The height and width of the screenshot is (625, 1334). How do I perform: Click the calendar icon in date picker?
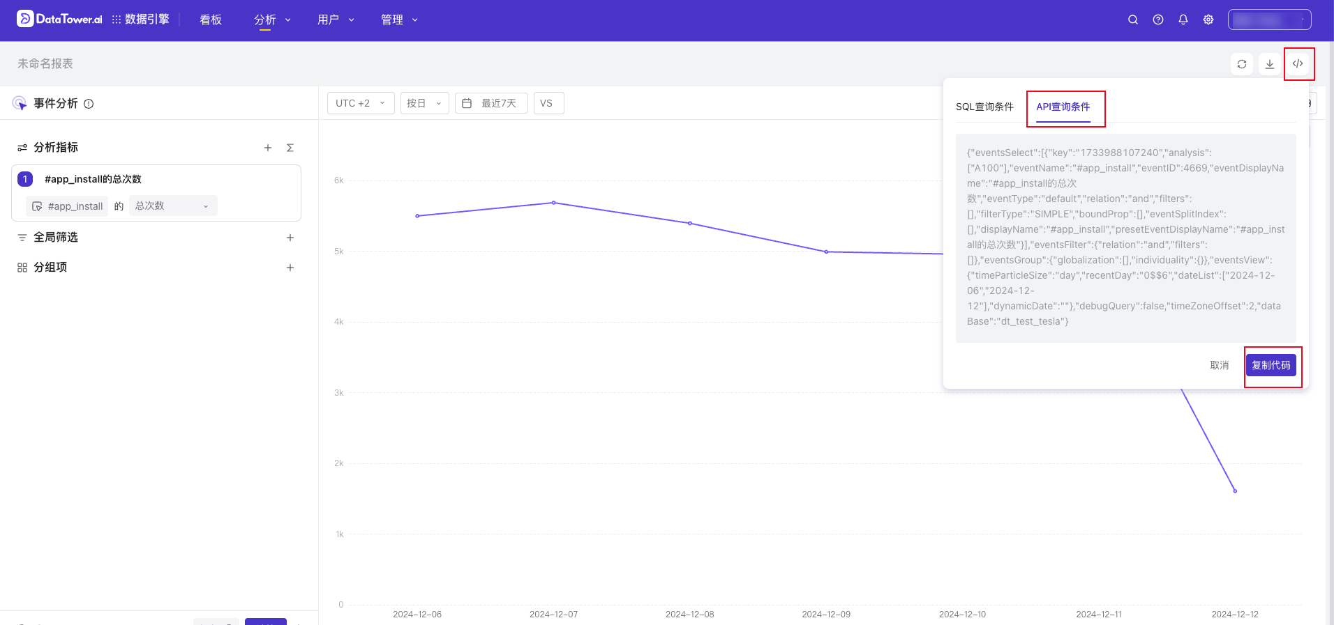coord(467,103)
